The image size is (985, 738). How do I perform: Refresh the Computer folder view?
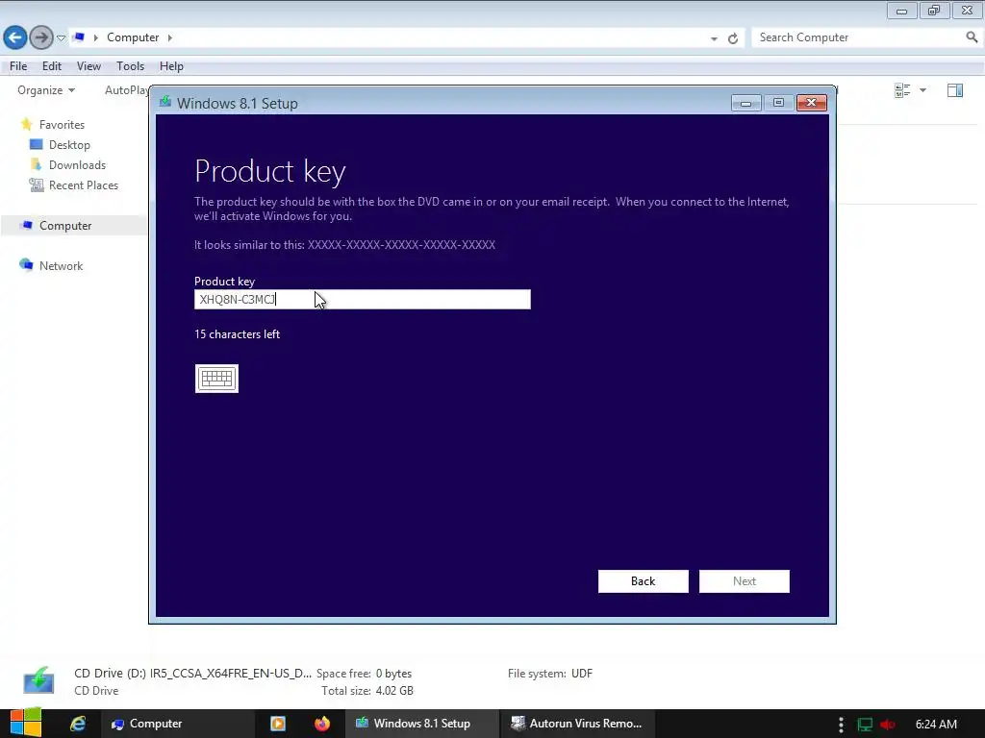point(733,38)
